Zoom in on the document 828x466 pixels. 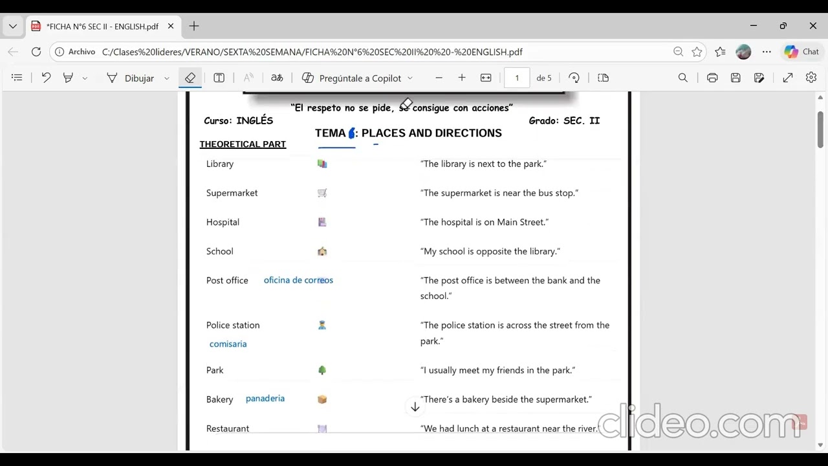462,78
